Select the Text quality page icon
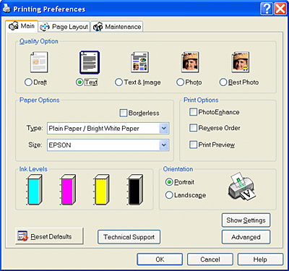 point(90,62)
